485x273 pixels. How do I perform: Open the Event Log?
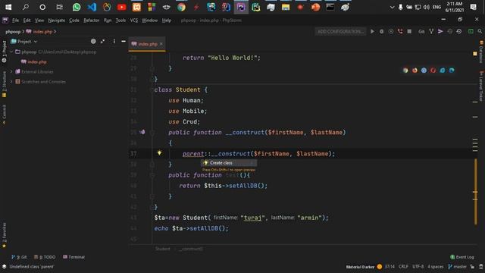462,257
